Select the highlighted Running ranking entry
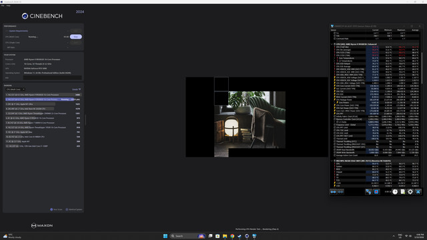427x240 pixels. click(43, 99)
